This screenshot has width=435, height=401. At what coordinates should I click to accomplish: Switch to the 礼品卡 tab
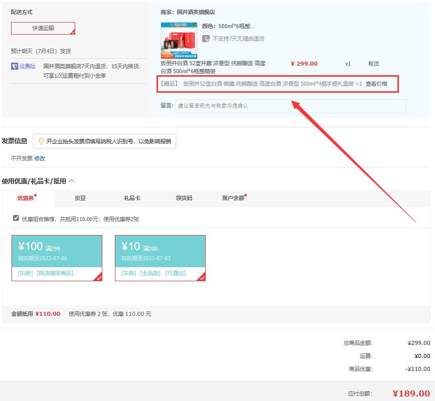tap(132, 198)
